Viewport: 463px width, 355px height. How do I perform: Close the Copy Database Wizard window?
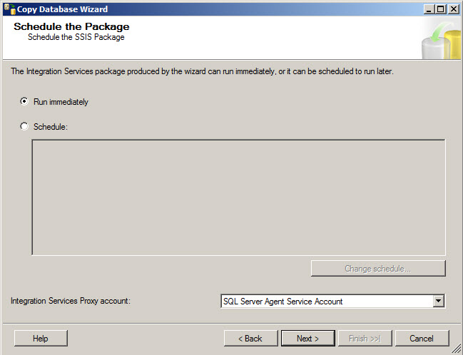[x=452, y=9]
